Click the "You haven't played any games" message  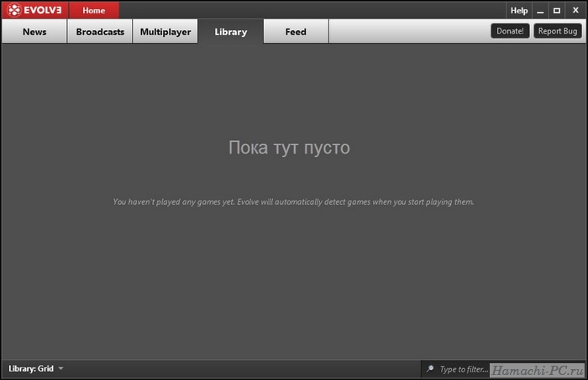[x=293, y=202]
